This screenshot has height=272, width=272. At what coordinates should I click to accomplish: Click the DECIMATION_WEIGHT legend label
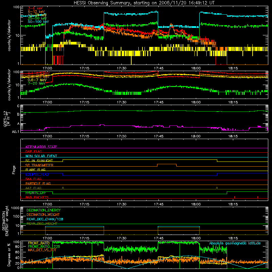tap(43, 215)
